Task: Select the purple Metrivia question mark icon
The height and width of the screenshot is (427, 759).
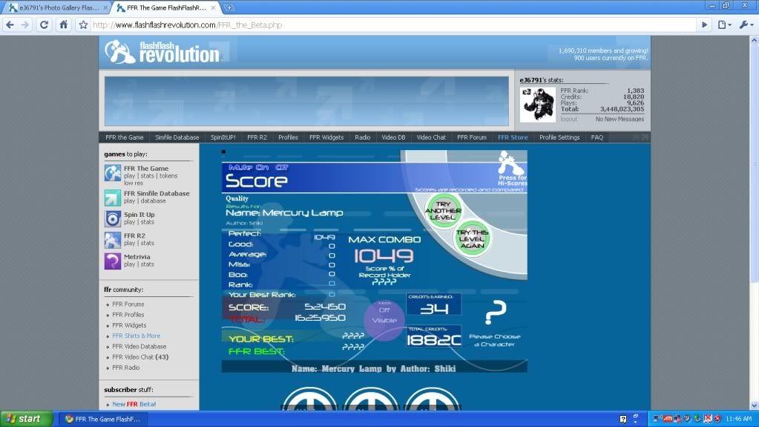Action: click(x=112, y=261)
